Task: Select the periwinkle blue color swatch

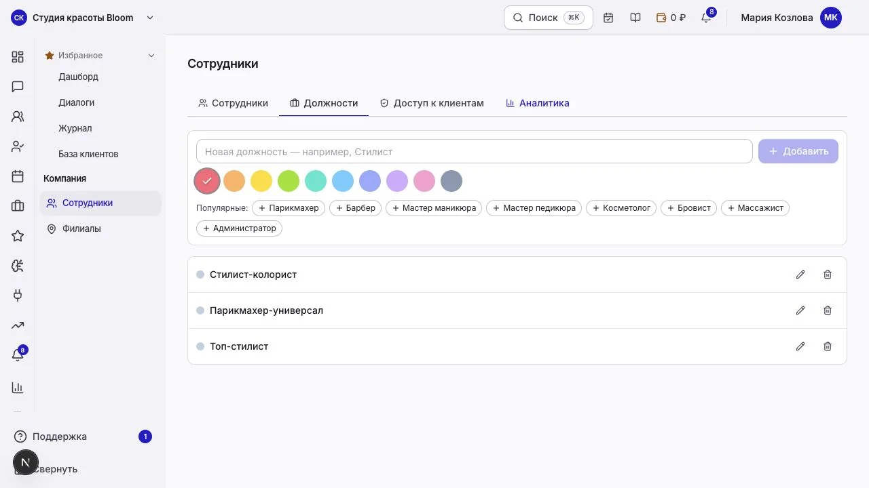Action: click(370, 181)
